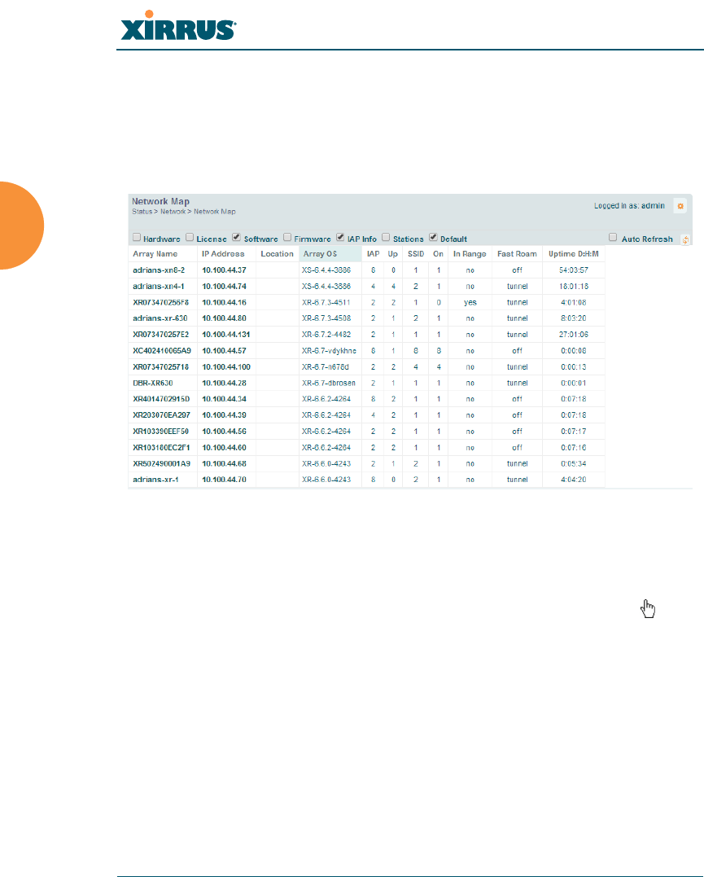Open array XR103180EC2F1
704x877 pixels.
pyautogui.click(x=161, y=447)
